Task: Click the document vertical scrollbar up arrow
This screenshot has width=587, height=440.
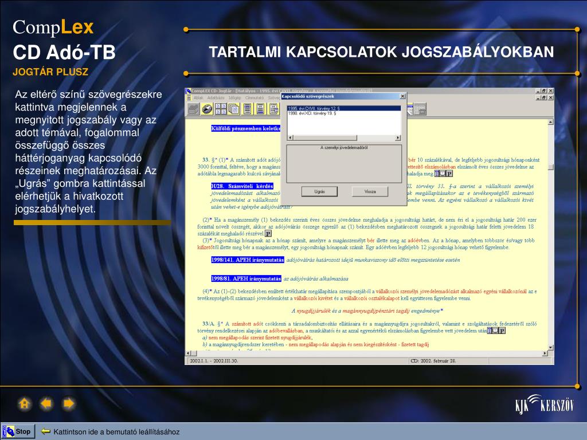Action: point(551,122)
